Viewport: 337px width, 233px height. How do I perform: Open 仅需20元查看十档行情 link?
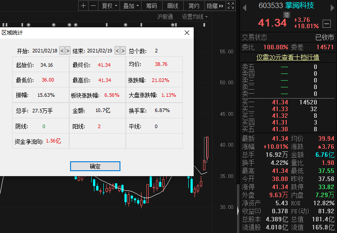click(x=288, y=57)
